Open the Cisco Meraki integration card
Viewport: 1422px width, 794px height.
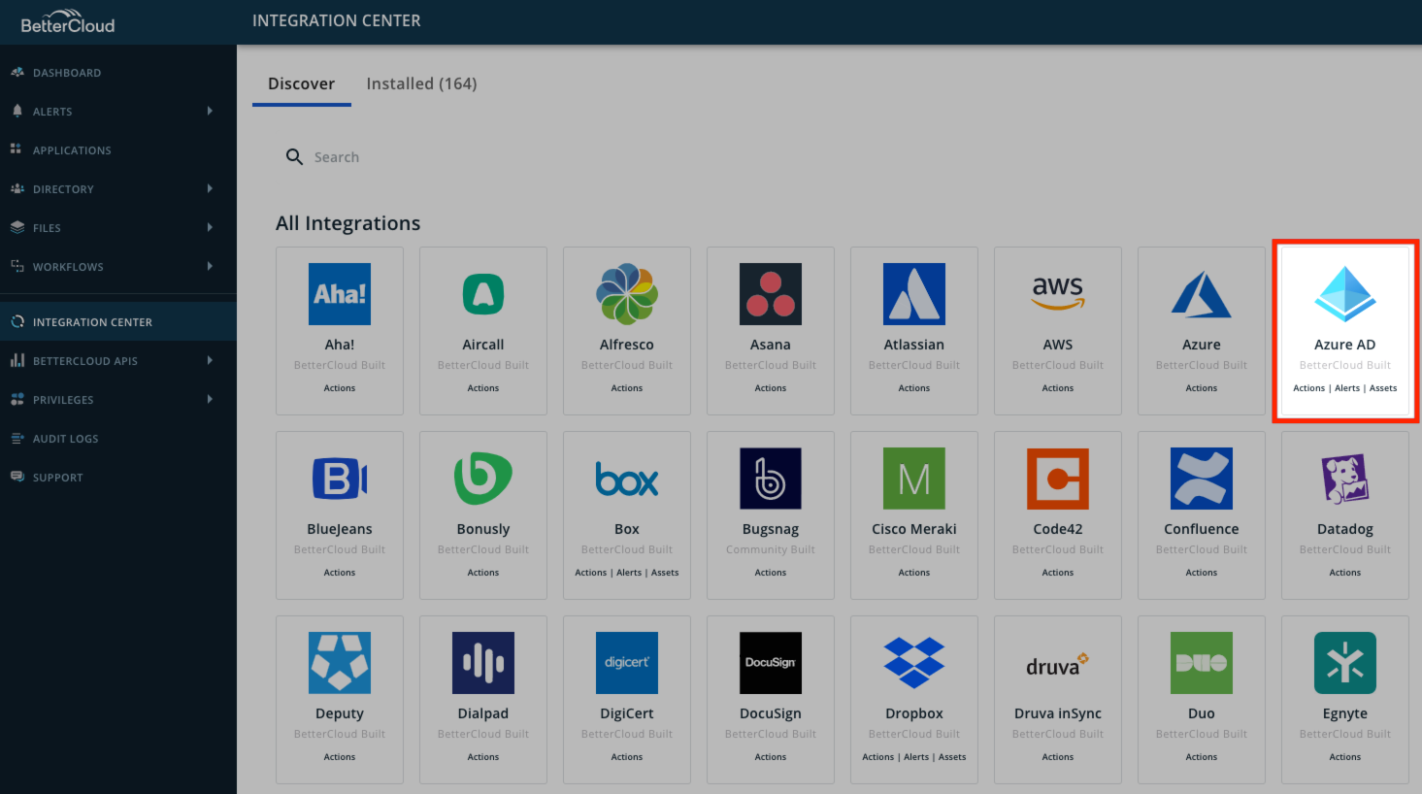(x=913, y=479)
